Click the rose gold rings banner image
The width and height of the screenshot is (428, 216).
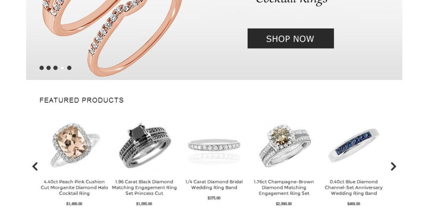[112, 36]
